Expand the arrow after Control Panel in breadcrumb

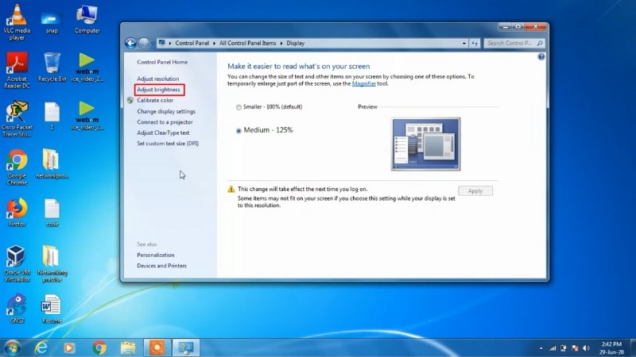tap(214, 43)
